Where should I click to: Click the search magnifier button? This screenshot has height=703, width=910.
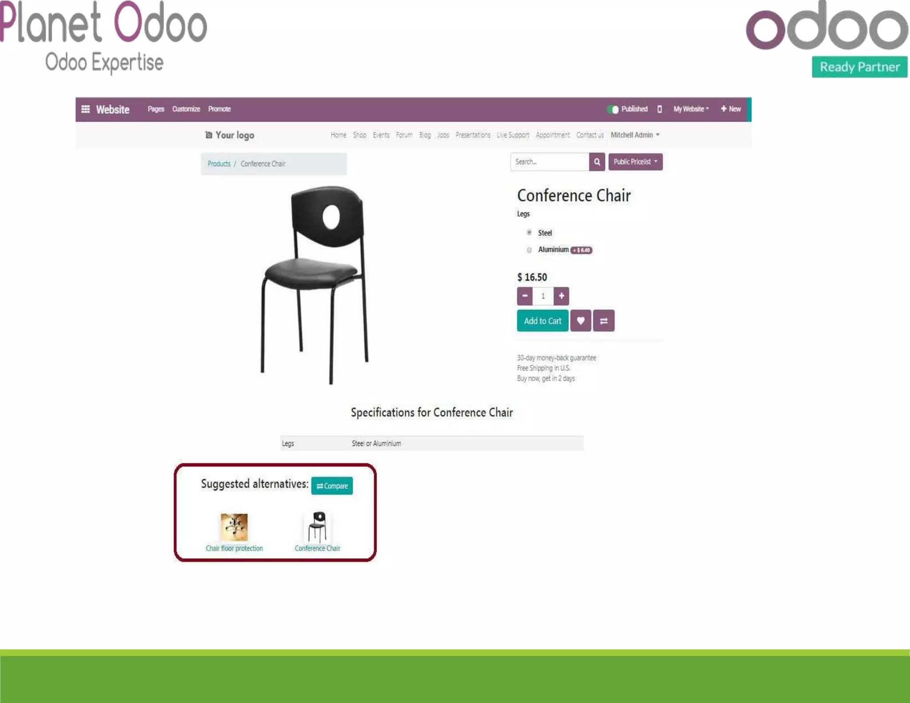tap(597, 162)
